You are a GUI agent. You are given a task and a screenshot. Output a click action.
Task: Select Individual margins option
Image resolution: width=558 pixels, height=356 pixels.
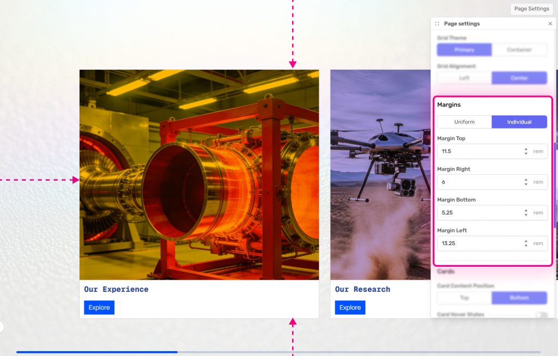point(519,122)
